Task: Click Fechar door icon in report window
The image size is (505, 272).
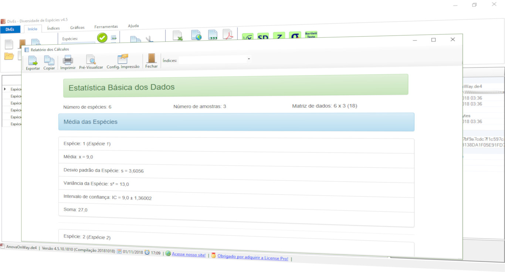Action: (x=151, y=58)
